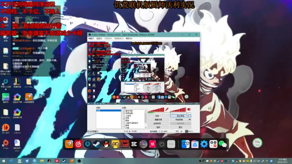This screenshot has width=292, height=164.
Task: Select the Douyu shortcut on desktop
Action: coord(29,98)
